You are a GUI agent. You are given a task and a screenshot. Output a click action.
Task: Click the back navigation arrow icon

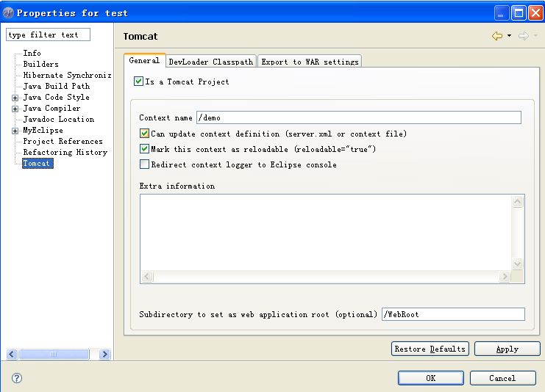tap(497, 36)
